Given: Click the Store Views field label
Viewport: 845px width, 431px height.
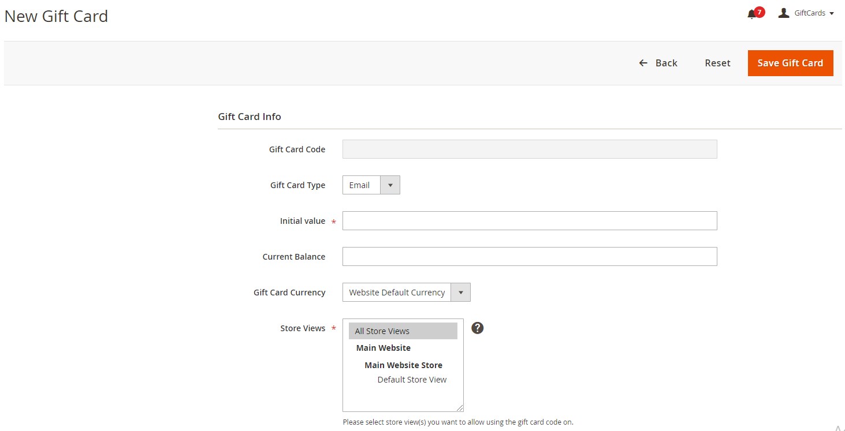Looking at the screenshot, I should point(303,328).
